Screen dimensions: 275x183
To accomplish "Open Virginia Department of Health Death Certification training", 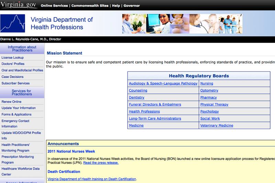I will point(92,179).
